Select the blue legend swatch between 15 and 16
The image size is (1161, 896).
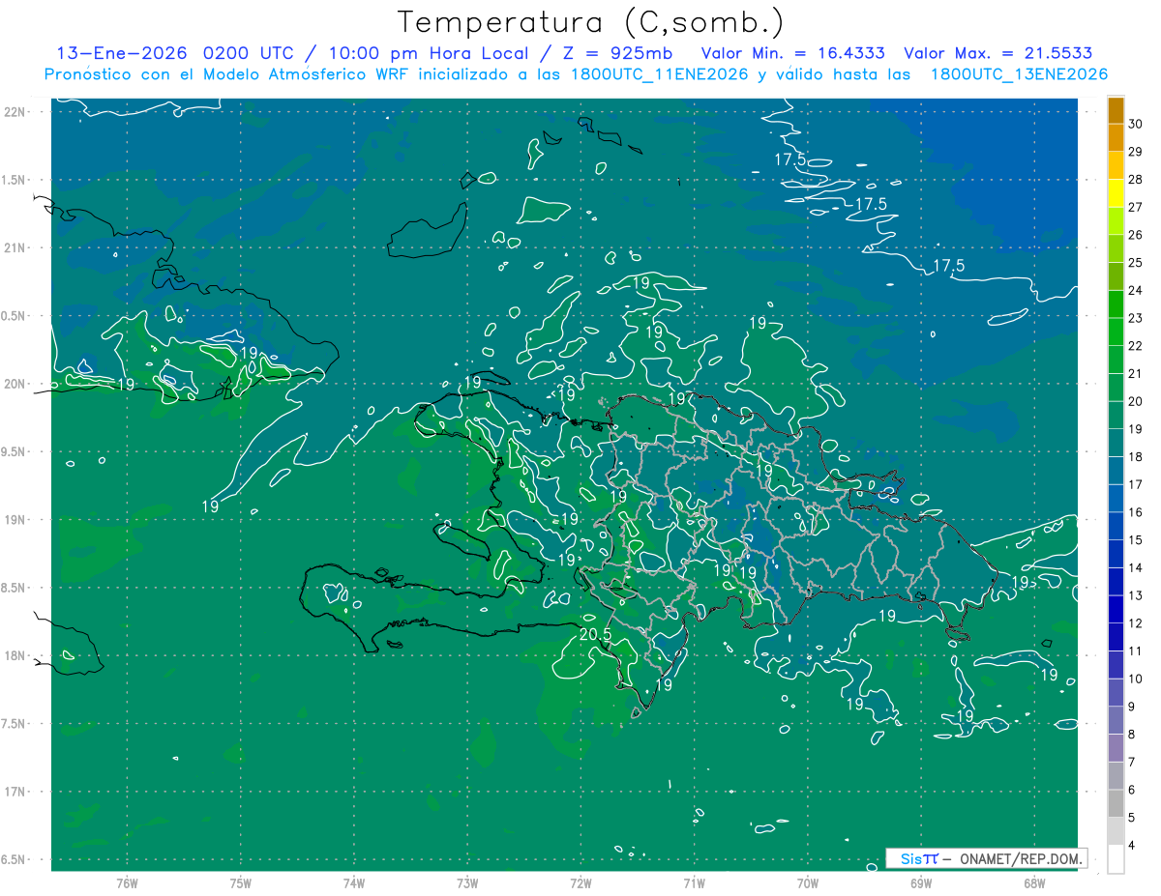pyautogui.click(x=1116, y=527)
